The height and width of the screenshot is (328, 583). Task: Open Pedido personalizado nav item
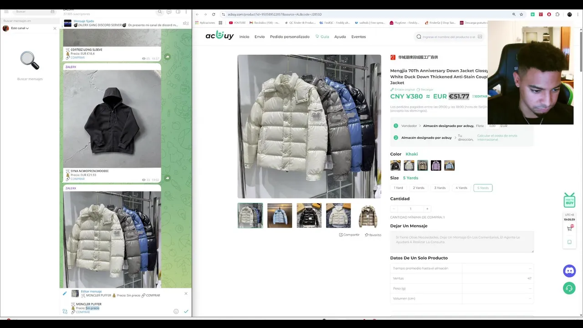(290, 37)
